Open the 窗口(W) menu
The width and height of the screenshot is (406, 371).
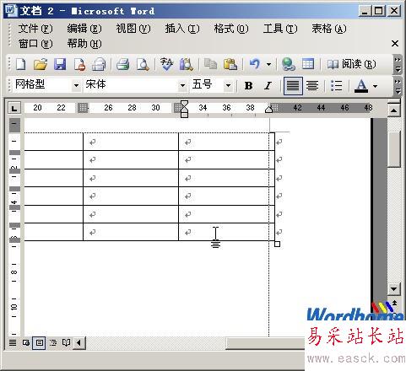tap(35, 44)
